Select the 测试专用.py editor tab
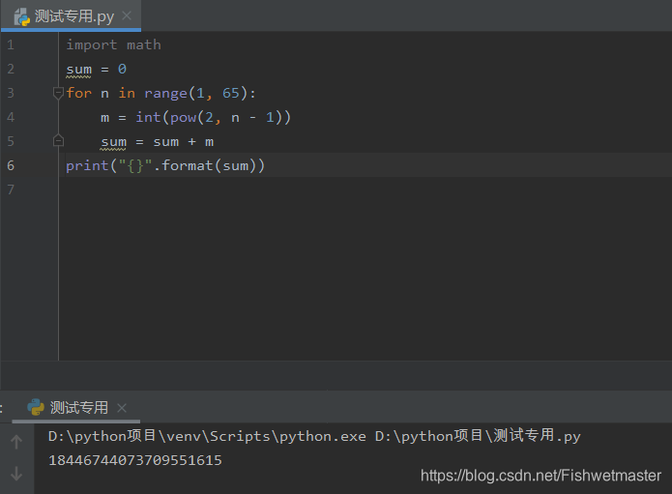This screenshot has width=672, height=494. tap(72, 15)
